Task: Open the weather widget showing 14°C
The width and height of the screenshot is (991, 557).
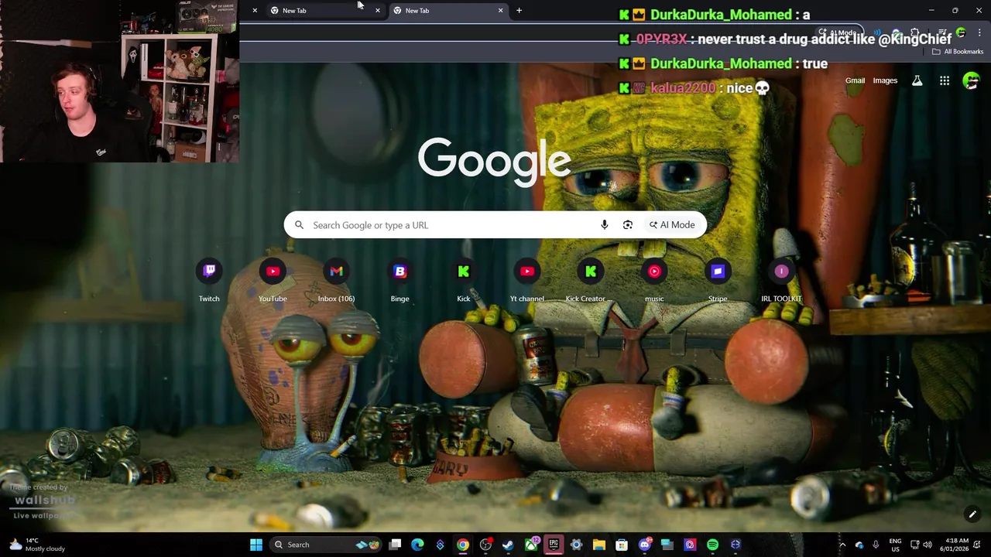Action: [x=36, y=545]
